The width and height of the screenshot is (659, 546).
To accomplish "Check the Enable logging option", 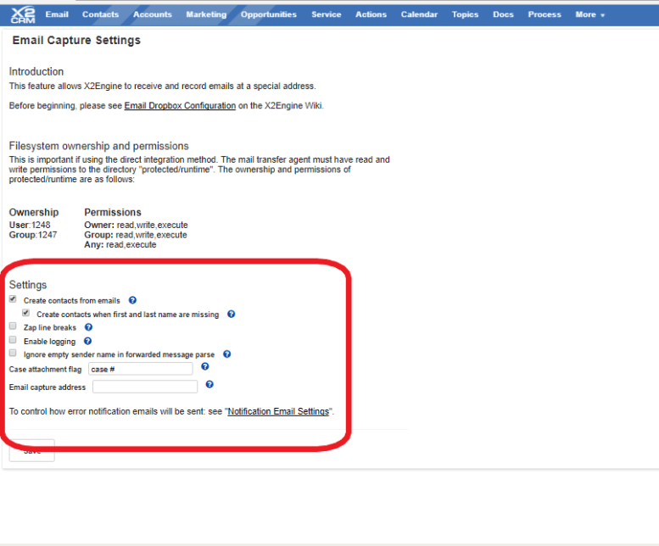I will click(x=13, y=339).
